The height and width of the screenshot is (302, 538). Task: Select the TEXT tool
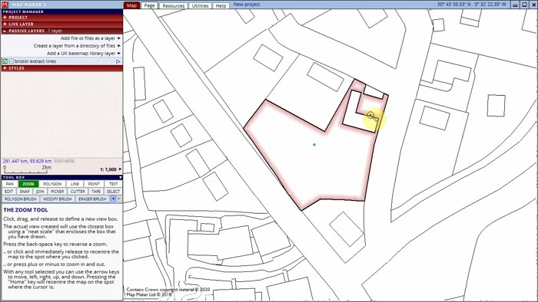(x=113, y=184)
